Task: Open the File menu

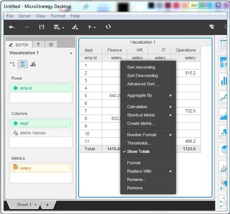Action: (10, 16)
